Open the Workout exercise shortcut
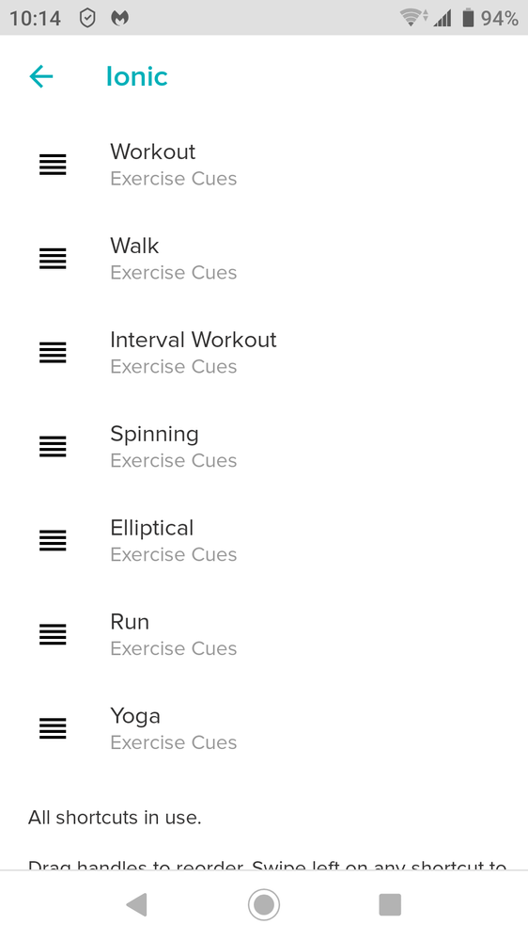Viewport: 528px width, 940px height. click(x=264, y=165)
